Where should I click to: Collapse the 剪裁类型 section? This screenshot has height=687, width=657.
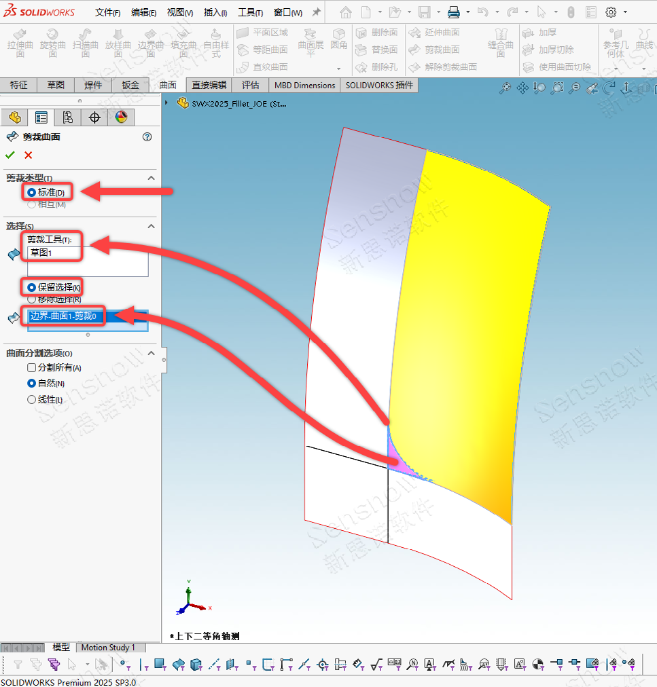[151, 178]
